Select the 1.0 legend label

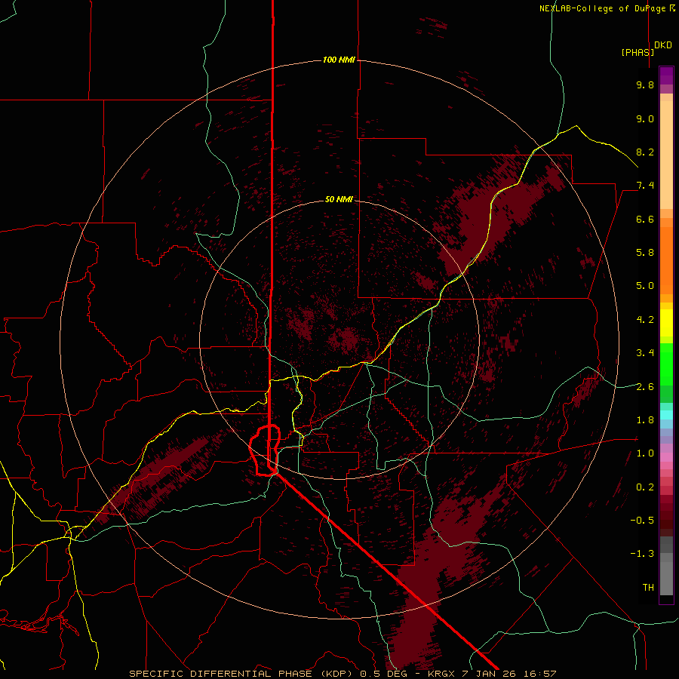click(645, 453)
